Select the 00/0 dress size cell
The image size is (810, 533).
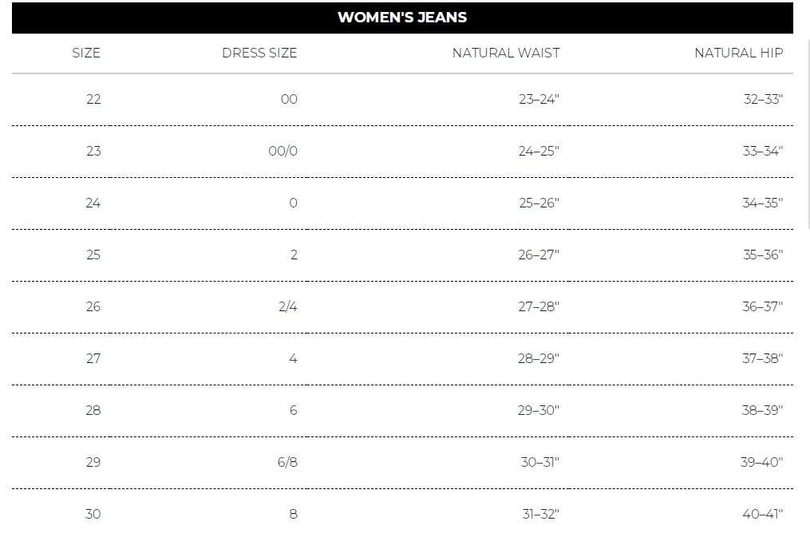(x=283, y=152)
